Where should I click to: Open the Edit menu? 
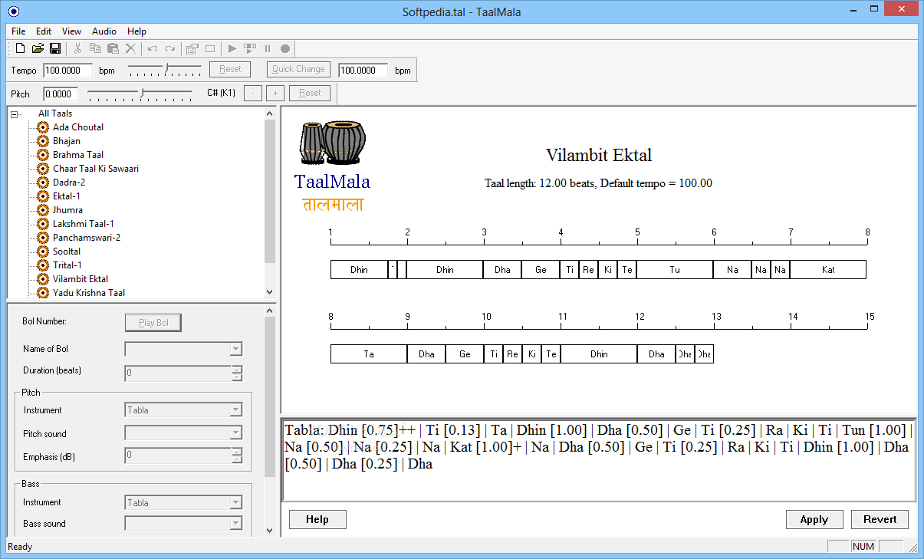44,31
